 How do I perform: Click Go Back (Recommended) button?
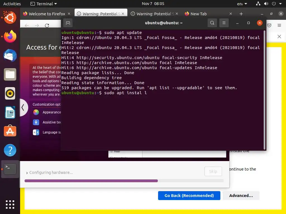point(189,196)
